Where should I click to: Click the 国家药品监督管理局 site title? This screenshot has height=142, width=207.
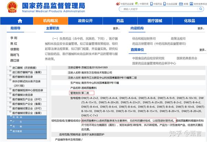click(x=53, y=6)
